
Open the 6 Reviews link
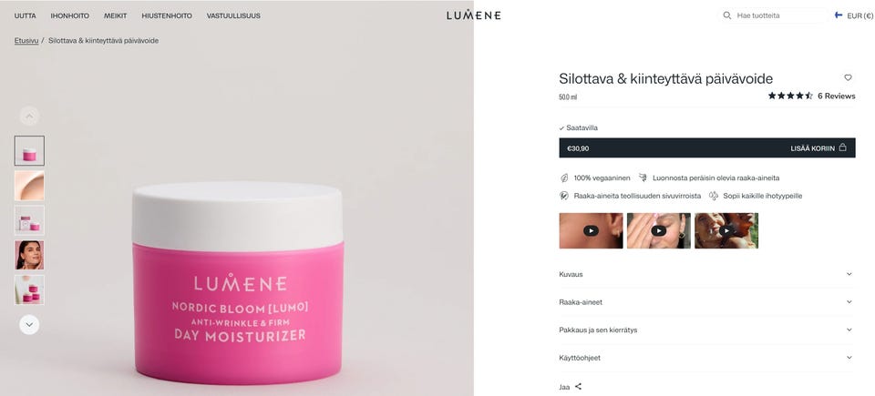(836, 96)
